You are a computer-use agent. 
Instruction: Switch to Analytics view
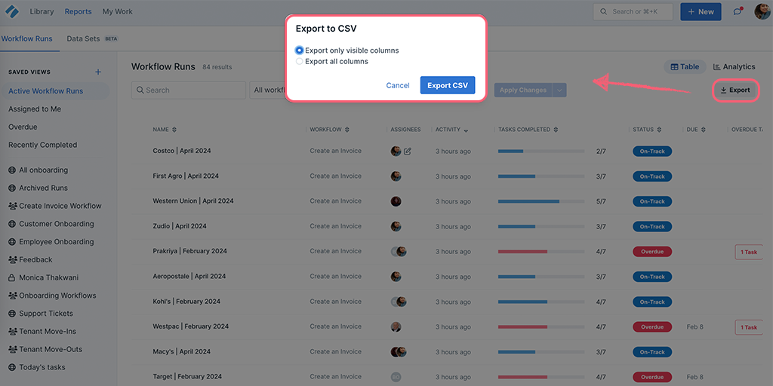(734, 67)
